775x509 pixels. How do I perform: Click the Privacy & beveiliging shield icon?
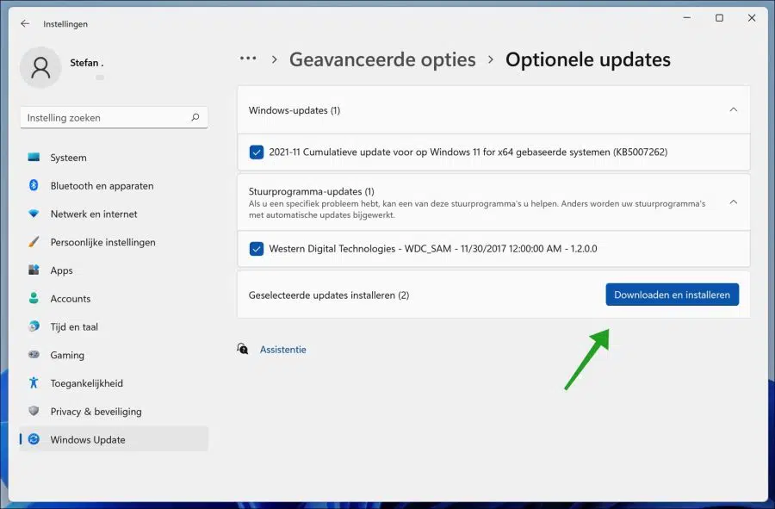[x=34, y=411]
